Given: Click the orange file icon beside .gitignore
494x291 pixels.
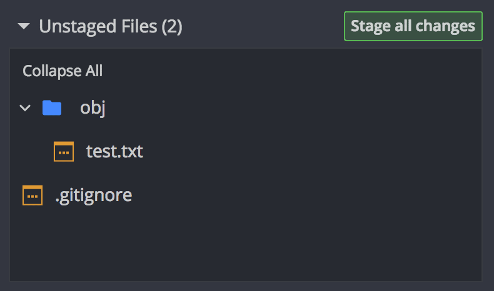Looking at the screenshot, I should 33,195.
